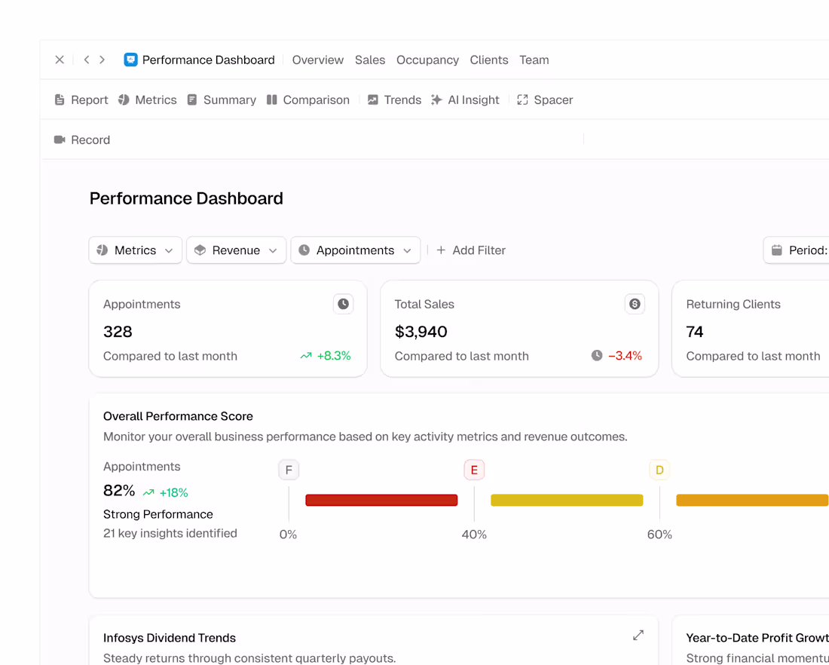Open the Period date selector
The height and width of the screenshot is (665, 829).
pos(797,250)
